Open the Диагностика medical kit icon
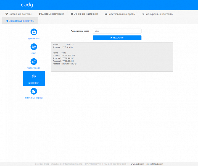Screen dimensions: 198x166 coord(34,32)
